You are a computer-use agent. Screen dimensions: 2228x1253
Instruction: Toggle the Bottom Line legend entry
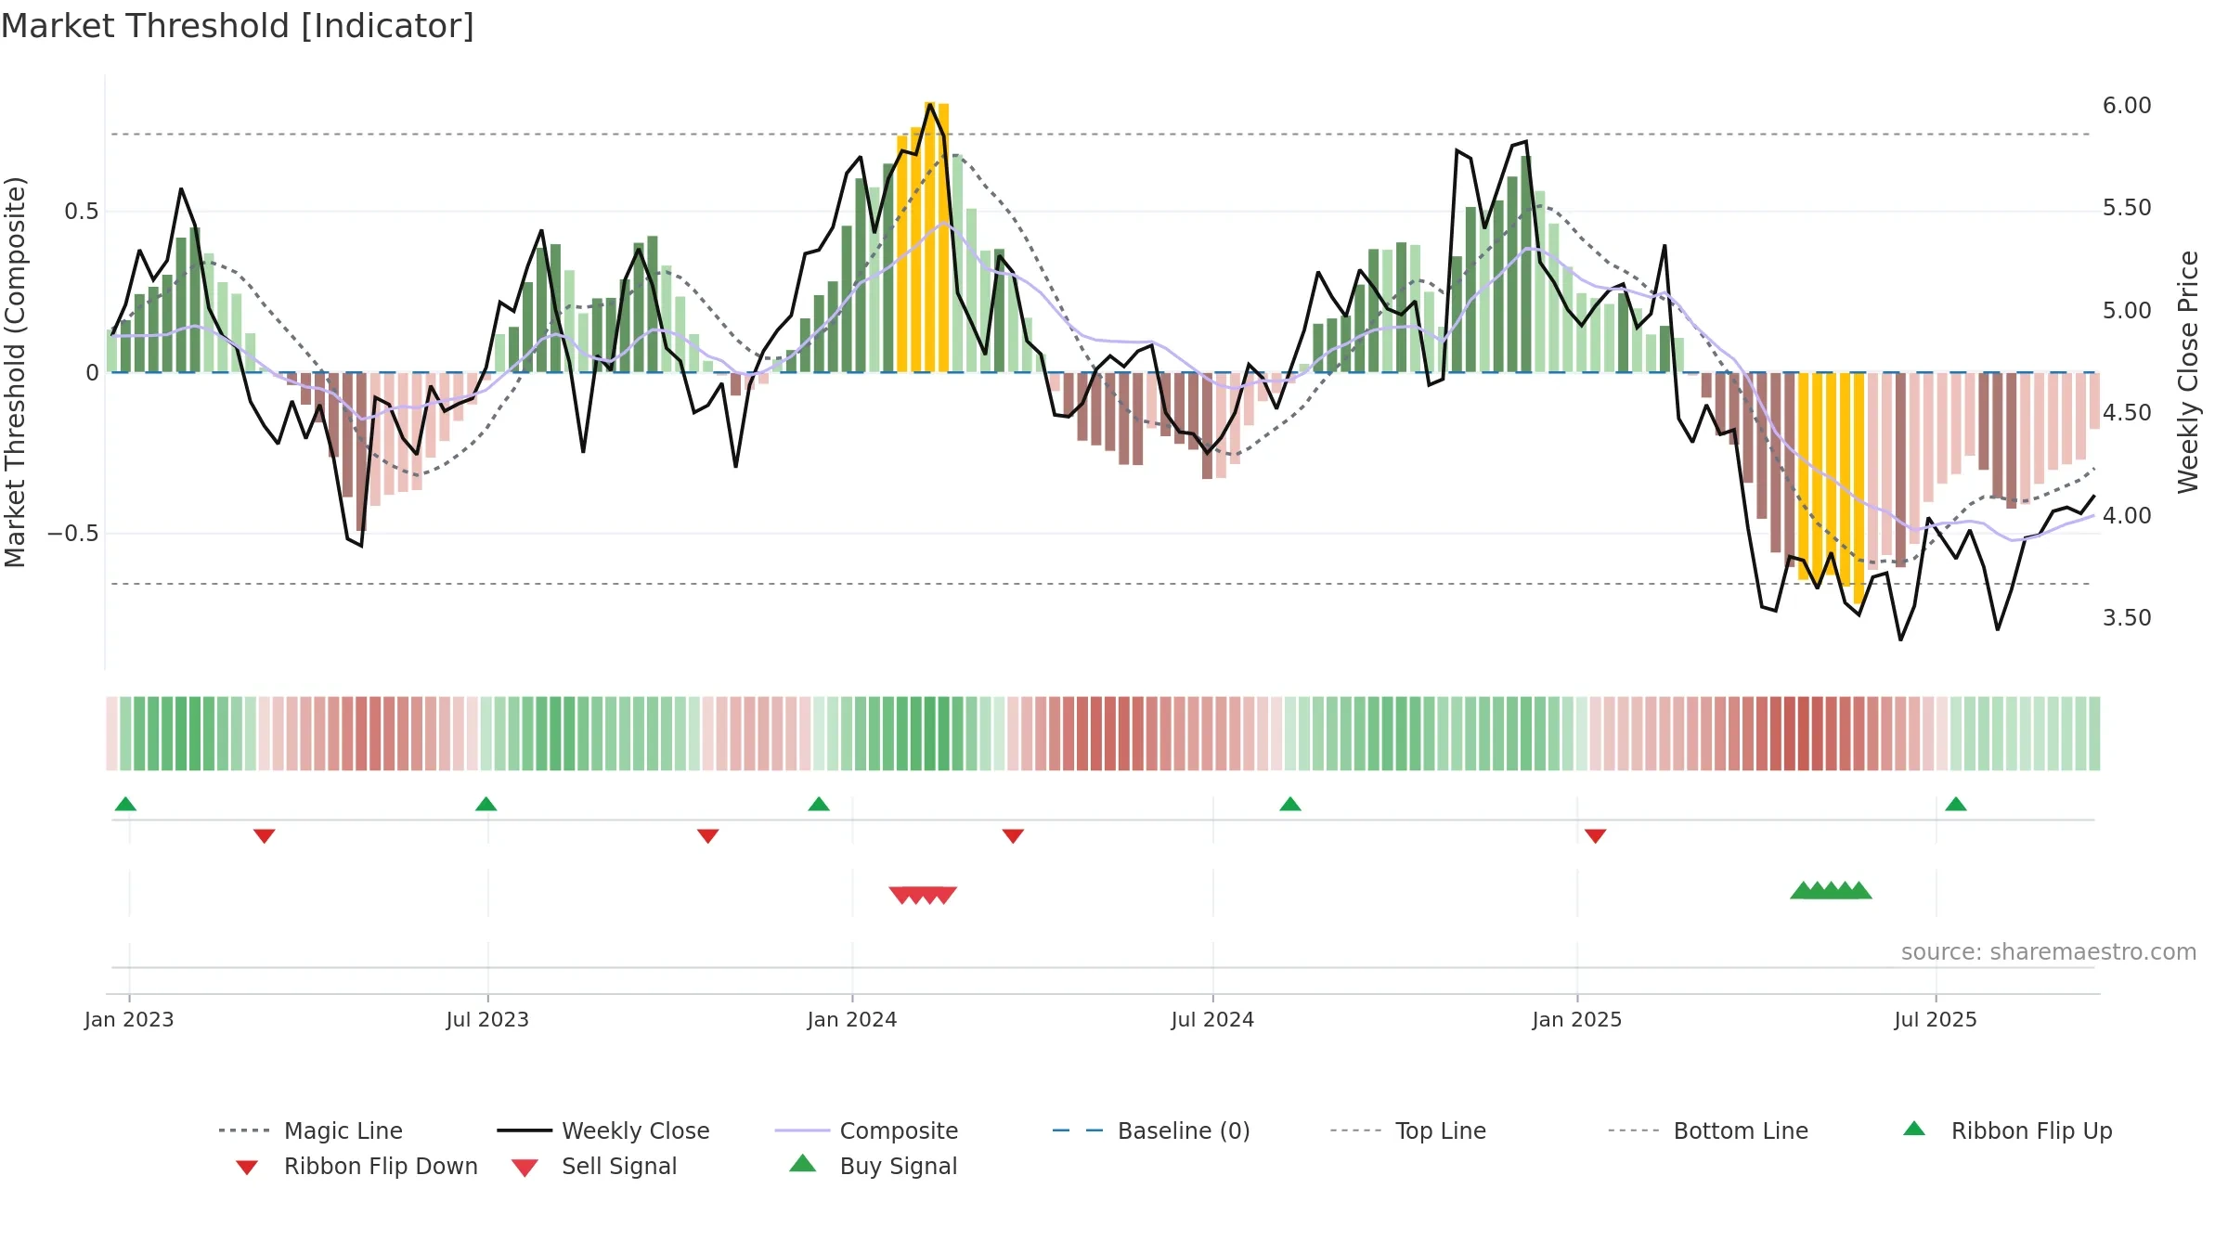pyautogui.click(x=1708, y=1130)
